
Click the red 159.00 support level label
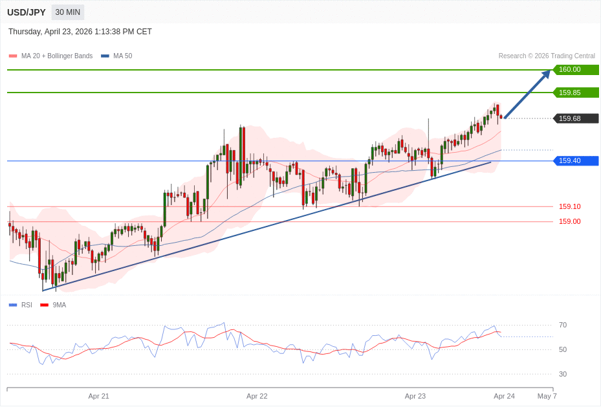pos(569,221)
